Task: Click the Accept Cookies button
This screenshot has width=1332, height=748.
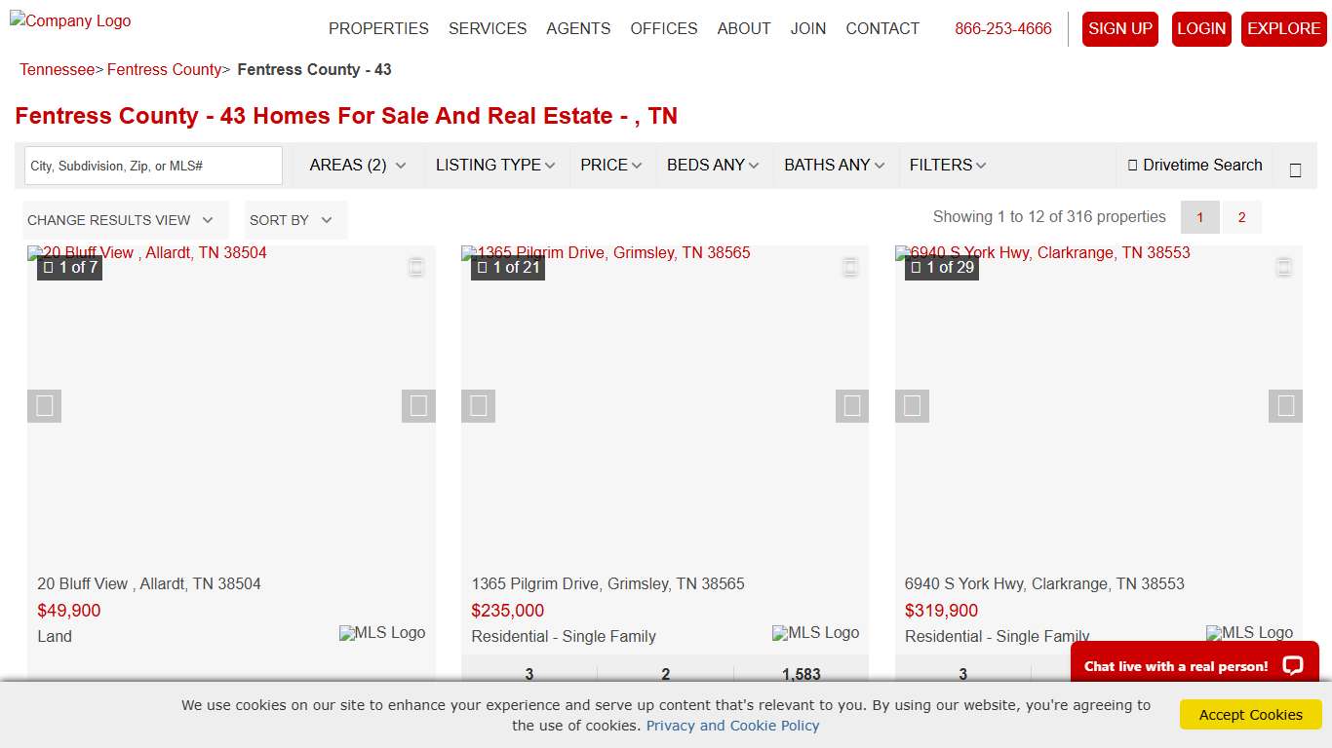Action: (1250, 714)
